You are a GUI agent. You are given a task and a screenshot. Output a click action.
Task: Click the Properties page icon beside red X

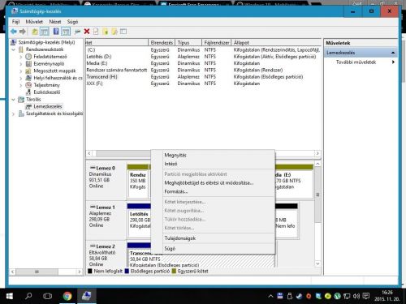[96, 32]
